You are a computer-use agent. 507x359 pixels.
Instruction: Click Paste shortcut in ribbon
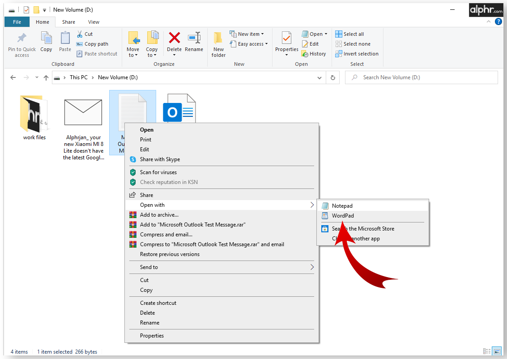coord(97,54)
